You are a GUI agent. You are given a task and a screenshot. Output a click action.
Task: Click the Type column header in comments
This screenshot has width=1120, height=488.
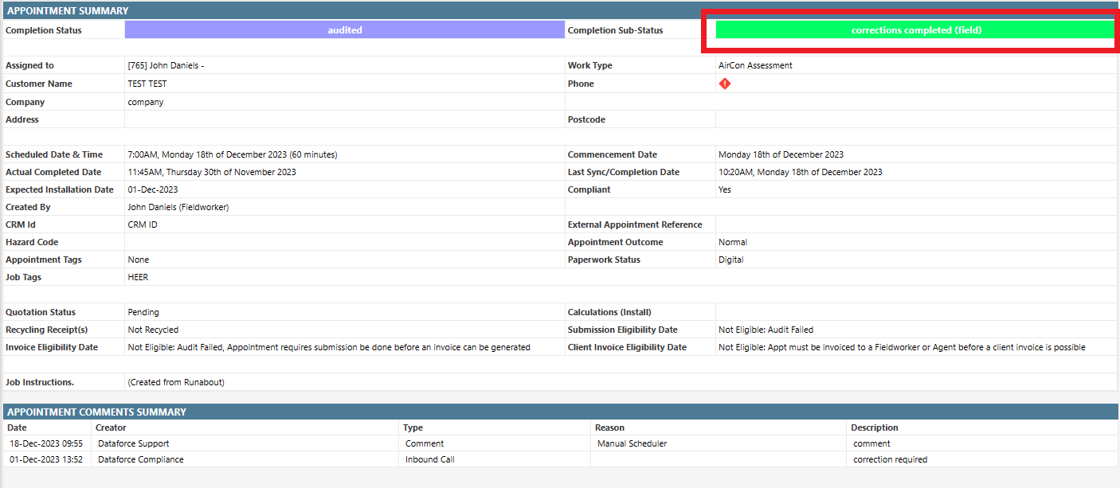point(413,427)
